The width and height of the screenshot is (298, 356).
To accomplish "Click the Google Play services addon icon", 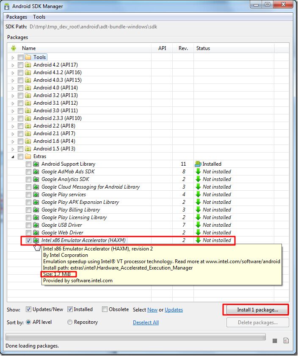I will [36, 195].
